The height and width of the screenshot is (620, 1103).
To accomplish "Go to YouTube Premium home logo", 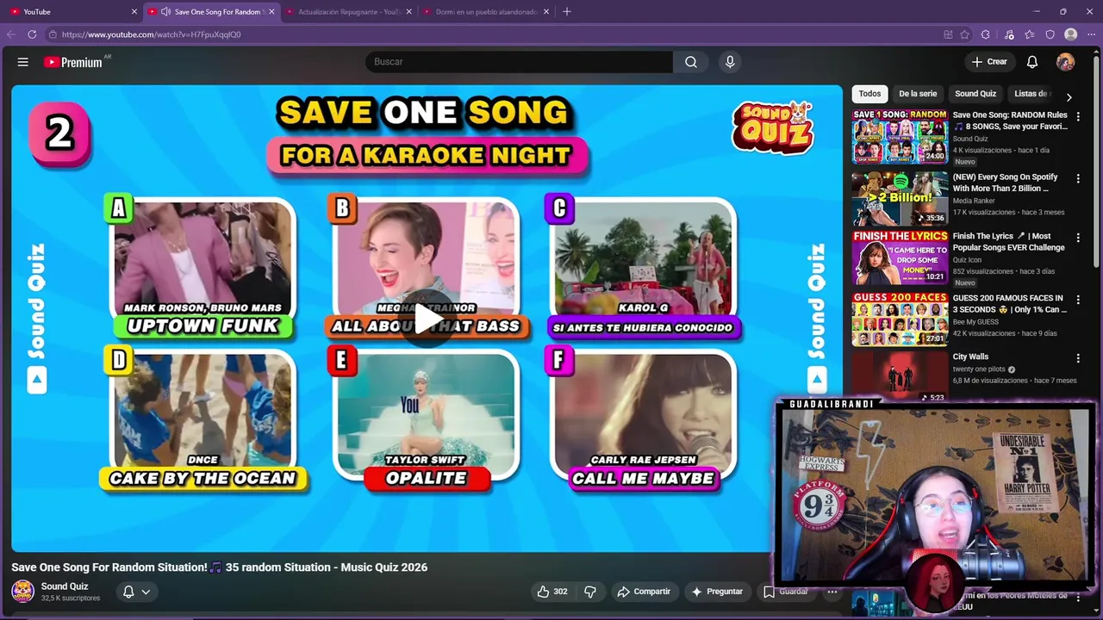I will tap(73, 62).
